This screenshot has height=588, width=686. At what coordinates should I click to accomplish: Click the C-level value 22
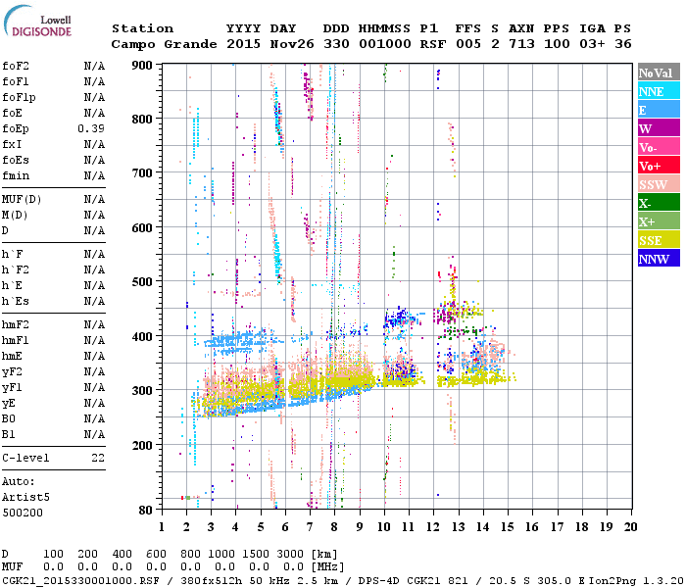(x=98, y=458)
